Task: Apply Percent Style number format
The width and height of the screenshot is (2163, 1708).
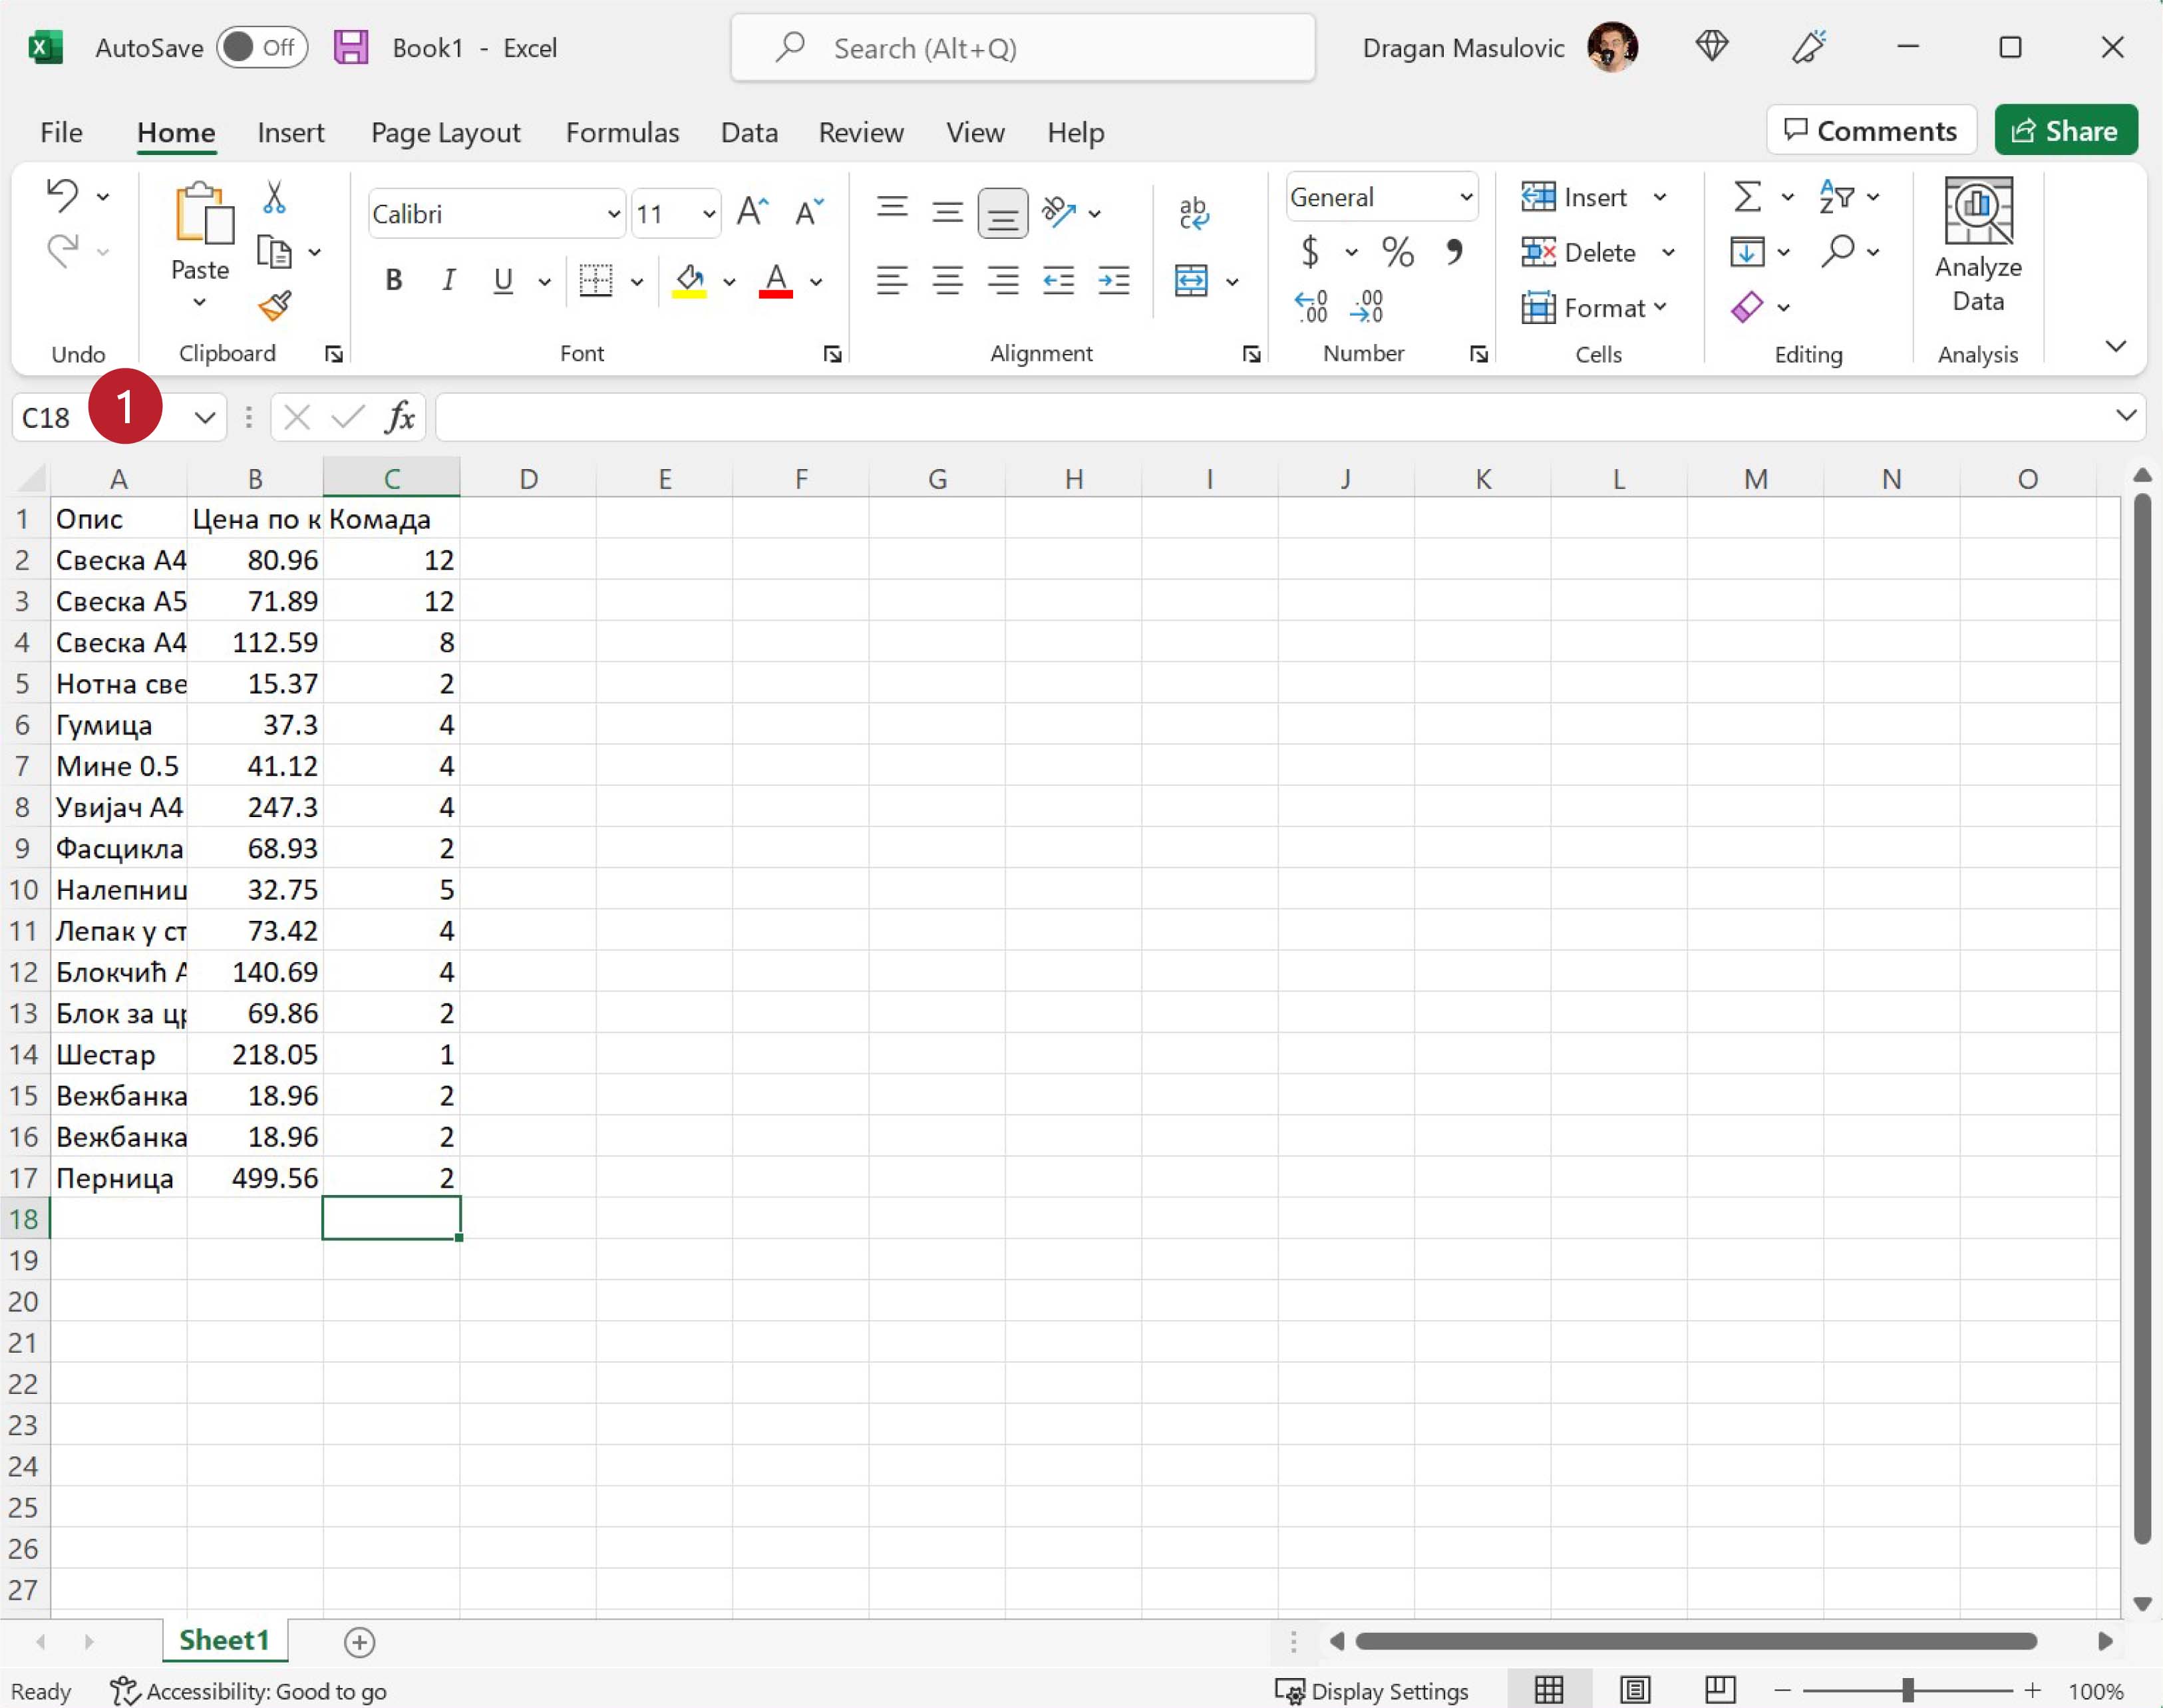Action: point(1397,252)
